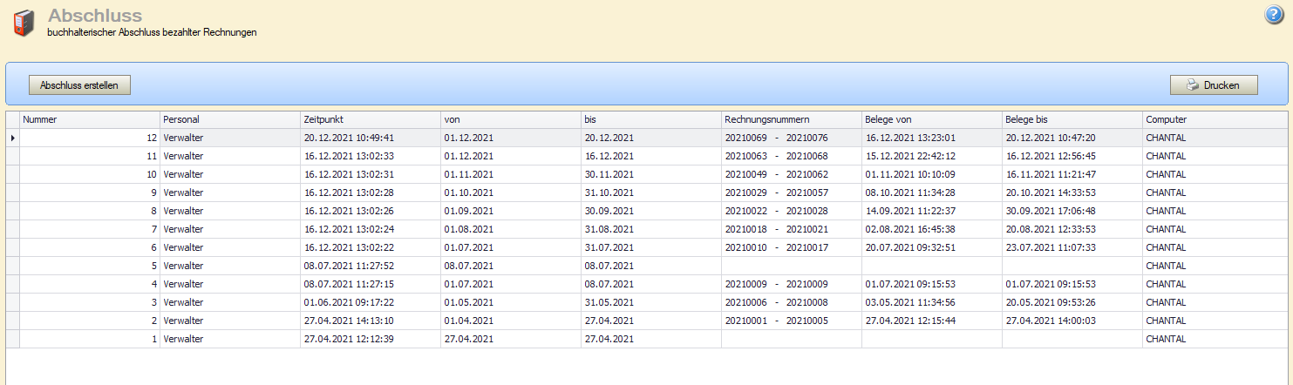The width and height of the screenshot is (1293, 385).
Task: Click the Abschluss binder icon in header
Action: tap(25, 23)
